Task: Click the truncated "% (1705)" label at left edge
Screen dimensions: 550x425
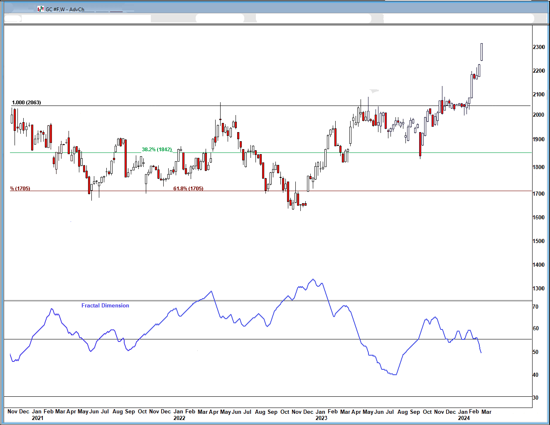Action: [20, 189]
